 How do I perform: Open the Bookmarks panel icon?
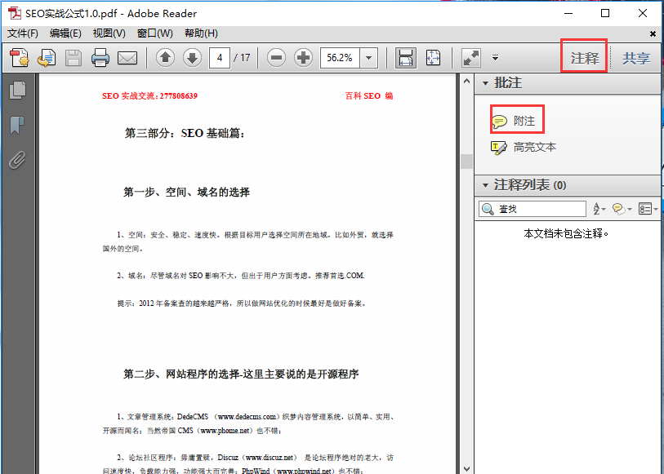pos(18,124)
